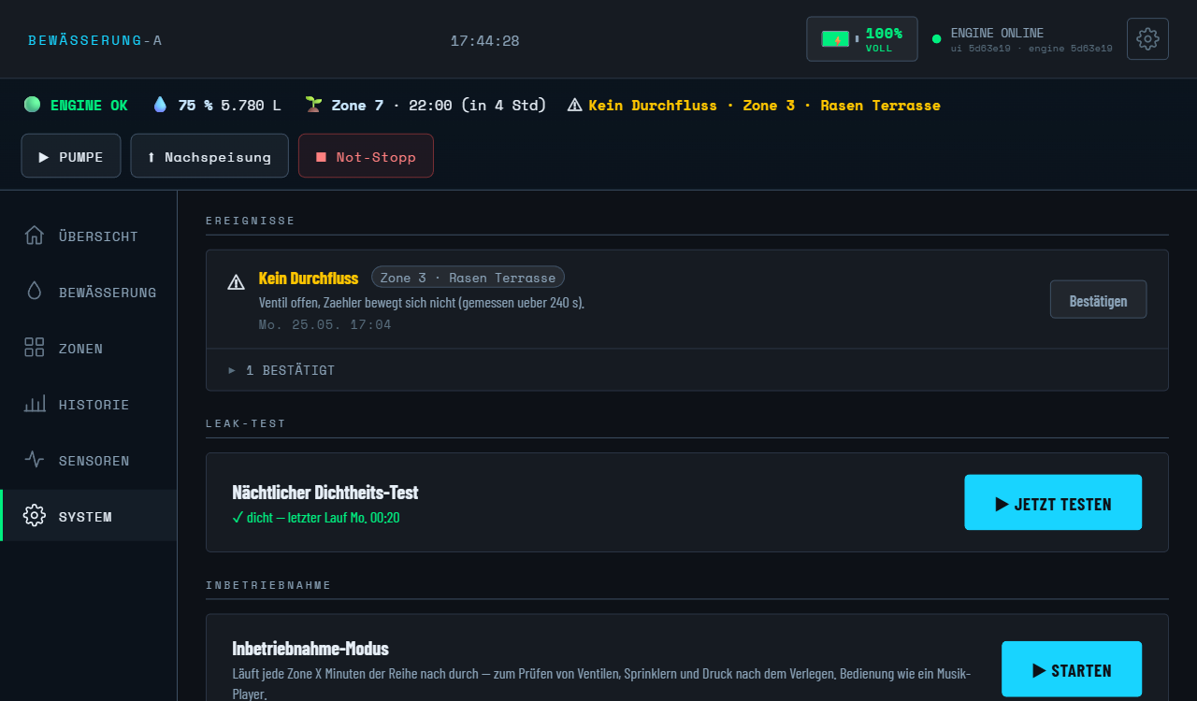Viewport: 1197px width, 701px height.
Task: Click the 5.780 L tank volume
Action: click(x=251, y=105)
